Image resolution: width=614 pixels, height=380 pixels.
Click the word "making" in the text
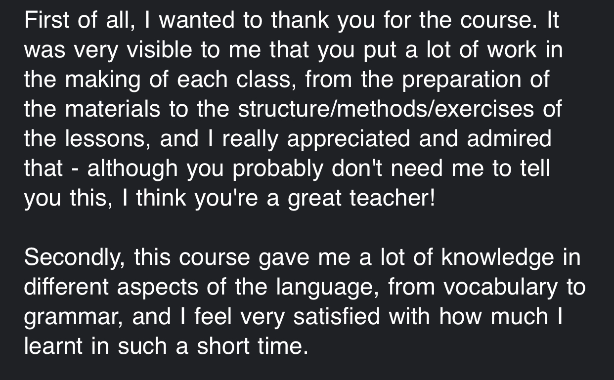pyautogui.click(x=103, y=80)
